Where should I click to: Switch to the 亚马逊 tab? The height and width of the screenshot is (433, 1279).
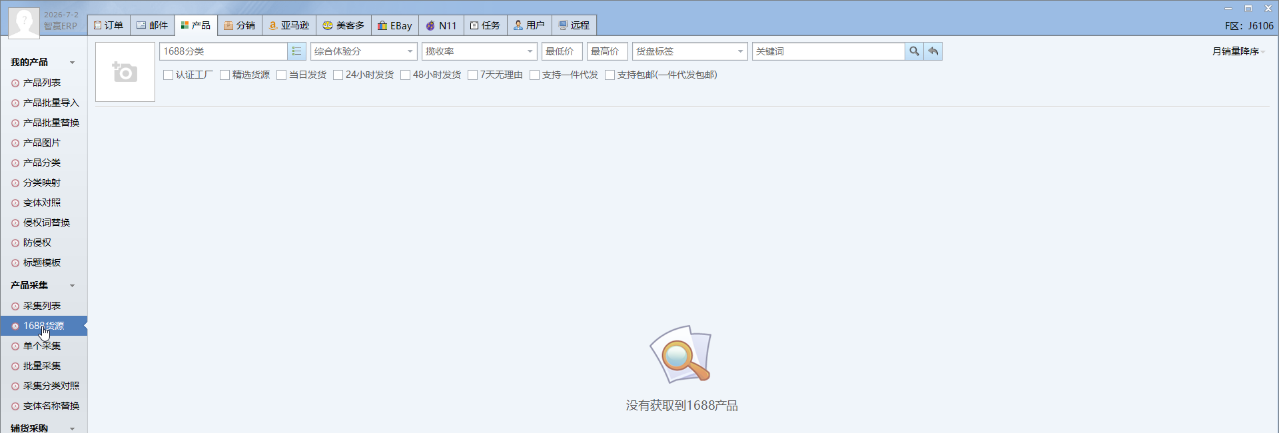pos(289,25)
